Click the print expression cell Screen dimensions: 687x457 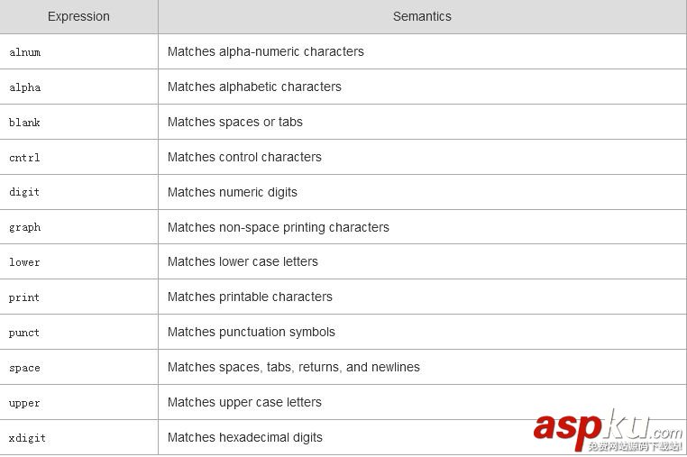click(25, 297)
